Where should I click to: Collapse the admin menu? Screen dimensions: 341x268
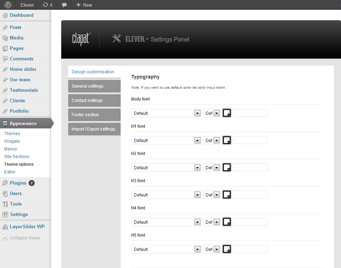[21, 238]
